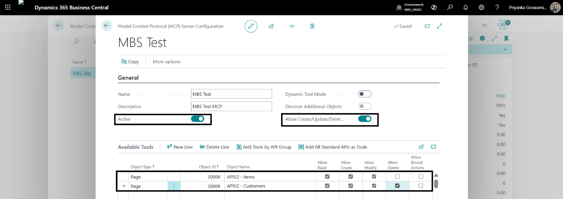This screenshot has height=199, width=563.
Task: Sort by Object Type column header
Action: 142,167
